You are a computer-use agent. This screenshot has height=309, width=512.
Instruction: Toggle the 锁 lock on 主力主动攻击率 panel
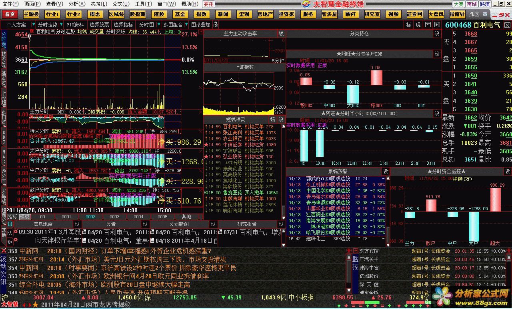(281, 34)
